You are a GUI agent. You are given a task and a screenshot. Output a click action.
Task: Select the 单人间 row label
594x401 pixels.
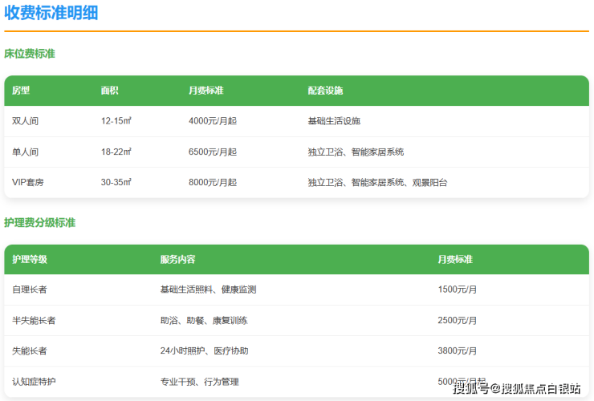click(25, 152)
